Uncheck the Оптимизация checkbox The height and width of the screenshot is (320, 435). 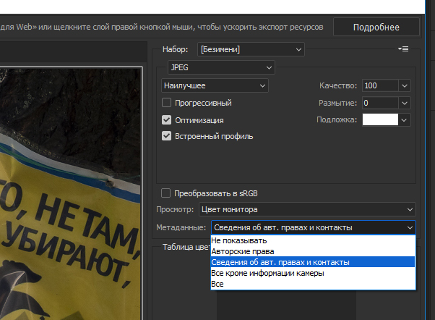coord(167,120)
